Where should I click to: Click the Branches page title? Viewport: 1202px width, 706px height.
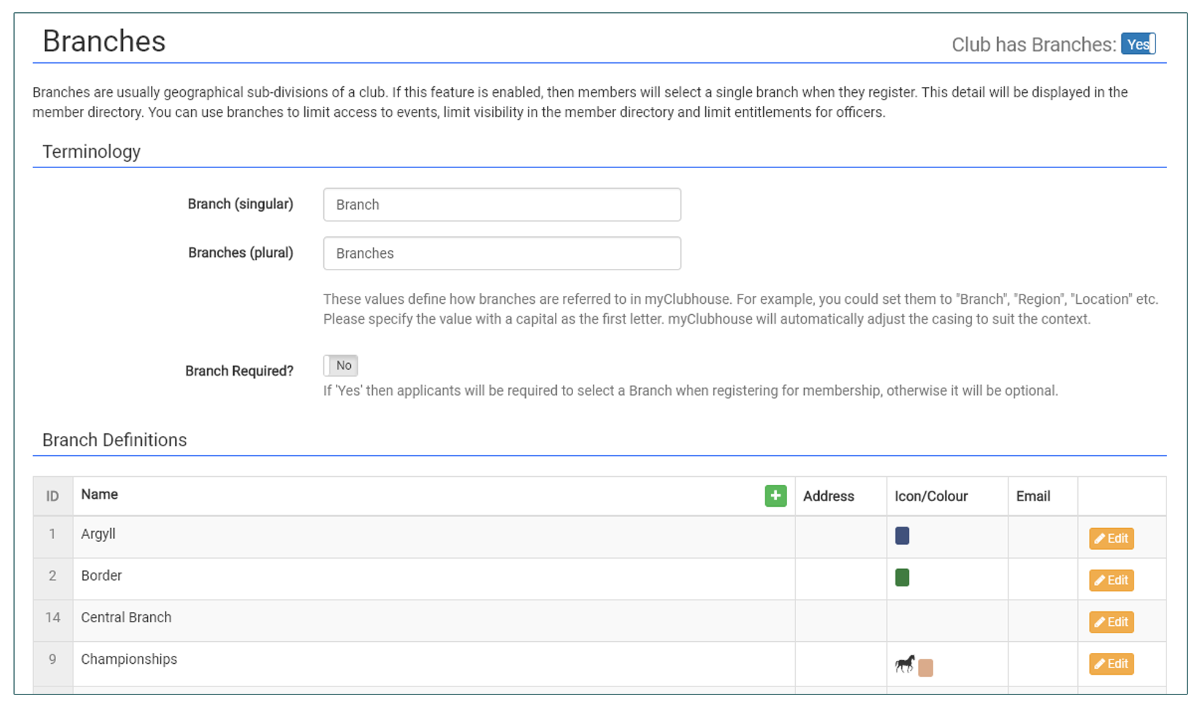tap(104, 41)
